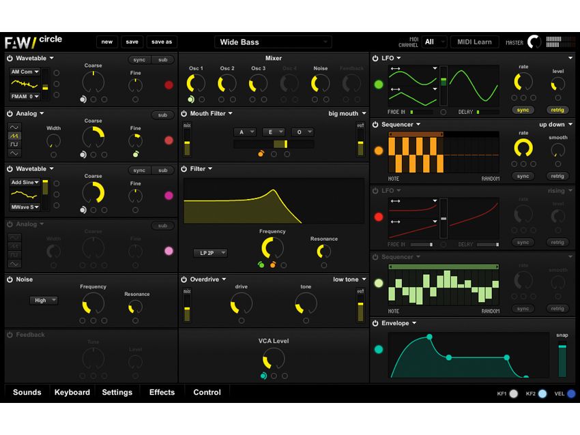Switch to the Keyboard tab
The image size is (580, 435).
[72, 392]
